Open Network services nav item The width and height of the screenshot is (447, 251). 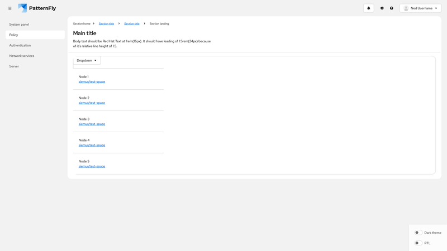22,56
